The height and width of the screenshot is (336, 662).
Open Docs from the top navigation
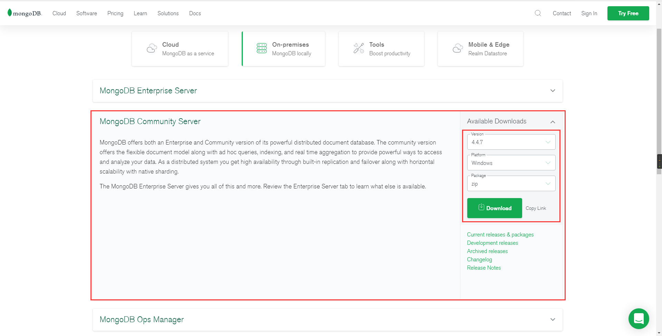pyautogui.click(x=195, y=13)
